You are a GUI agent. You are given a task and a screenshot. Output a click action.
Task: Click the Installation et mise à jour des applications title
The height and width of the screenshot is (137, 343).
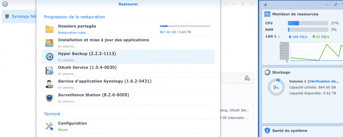(104, 40)
